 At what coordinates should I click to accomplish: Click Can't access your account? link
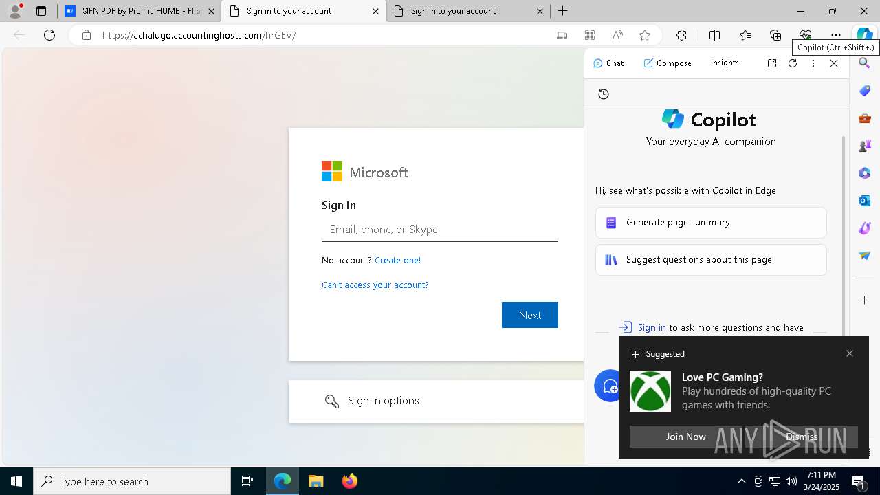[375, 285]
